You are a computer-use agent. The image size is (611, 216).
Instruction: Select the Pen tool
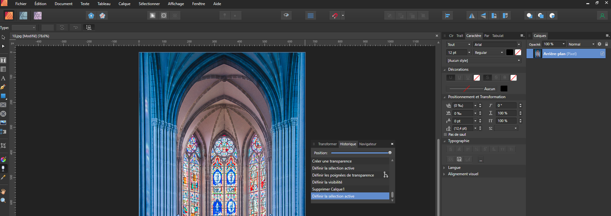click(3, 87)
